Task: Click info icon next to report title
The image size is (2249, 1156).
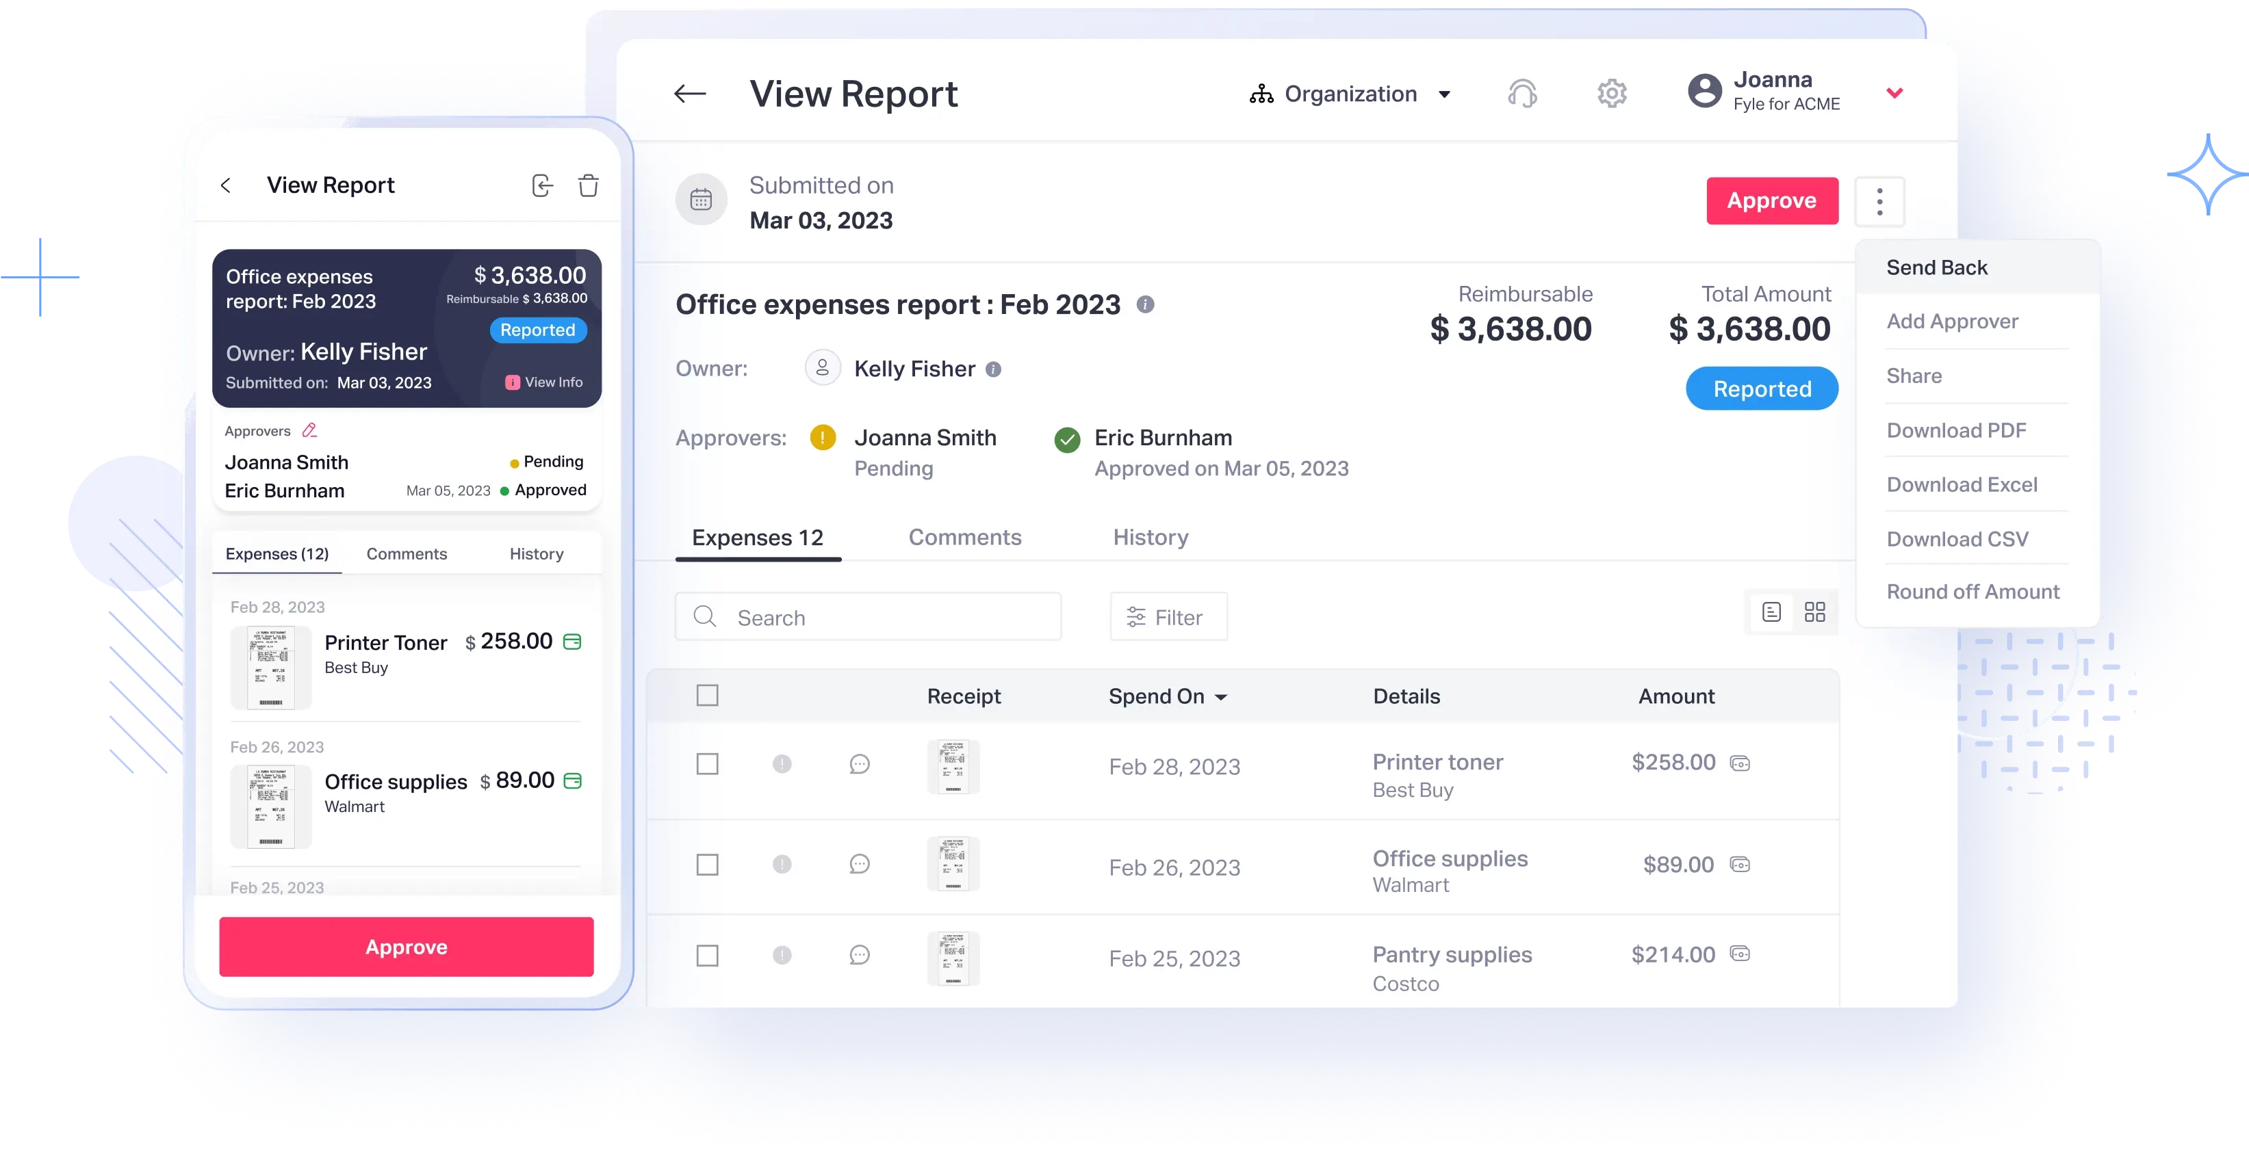Action: pos(1144,304)
